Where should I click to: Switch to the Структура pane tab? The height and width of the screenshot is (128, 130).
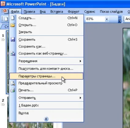[x=5, y=27]
